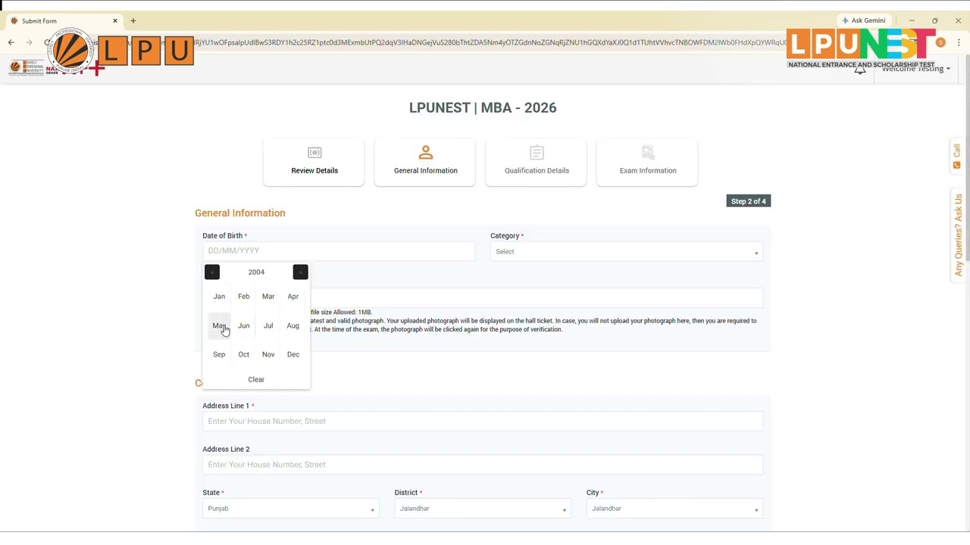This screenshot has height=545, width=970.
Task: Choose Dec in the month picker
Action: tap(293, 354)
